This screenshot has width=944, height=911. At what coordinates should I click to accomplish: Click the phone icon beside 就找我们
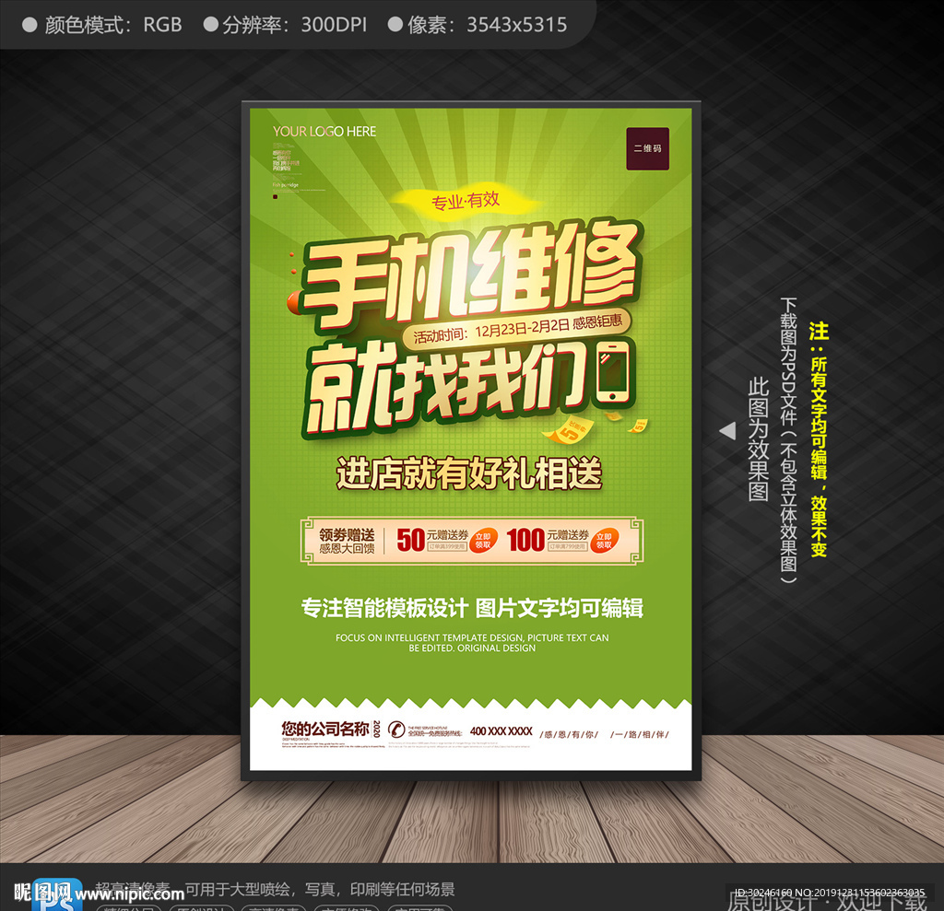[613, 373]
